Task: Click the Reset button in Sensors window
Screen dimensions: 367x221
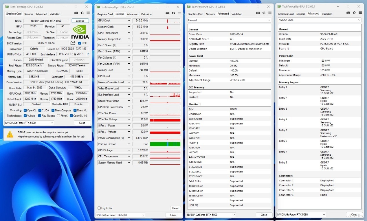Action: 175,208
